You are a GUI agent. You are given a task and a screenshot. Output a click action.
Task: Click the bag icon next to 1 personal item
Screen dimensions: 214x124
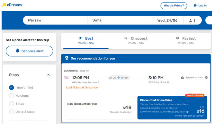pyautogui.click(x=182, y=78)
